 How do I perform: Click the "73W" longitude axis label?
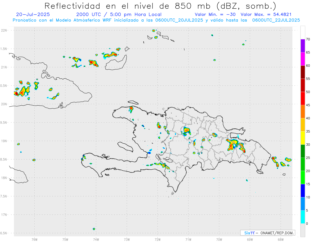[127, 239]
